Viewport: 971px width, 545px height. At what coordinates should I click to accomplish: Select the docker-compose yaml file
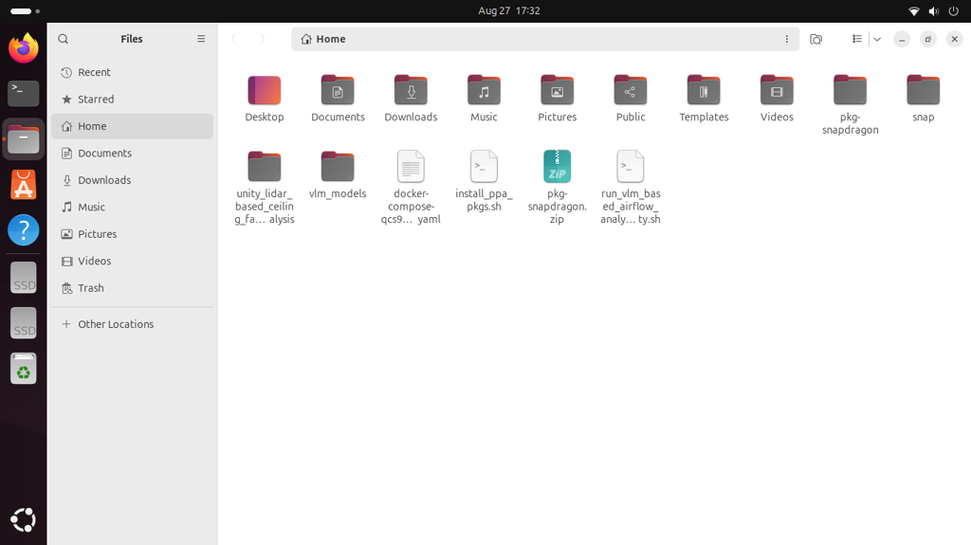click(411, 167)
